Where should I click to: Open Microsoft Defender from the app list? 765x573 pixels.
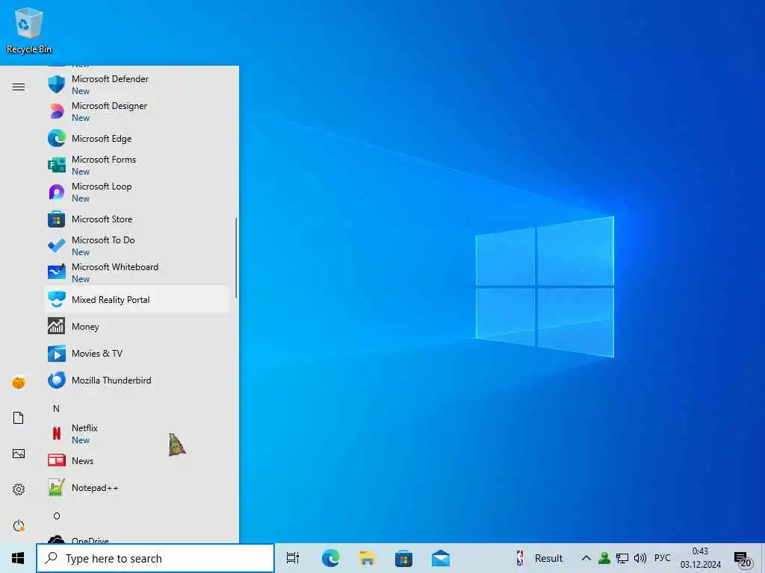pos(138,85)
